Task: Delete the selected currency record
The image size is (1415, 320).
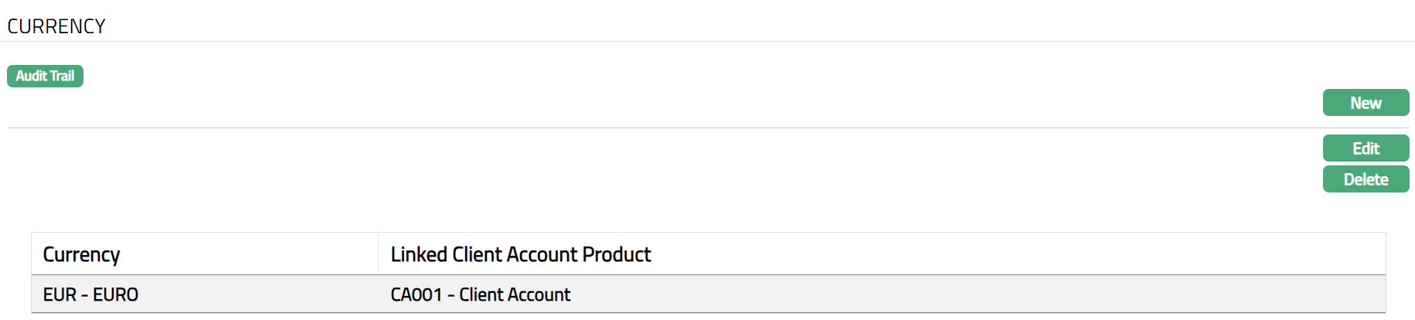Action: tap(1366, 179)
